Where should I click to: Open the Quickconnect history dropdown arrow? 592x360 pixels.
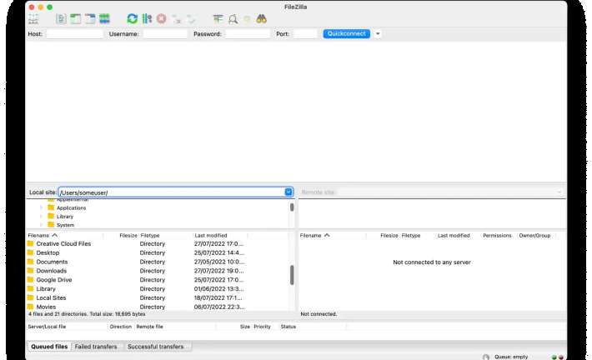click(x=378, y=34)
